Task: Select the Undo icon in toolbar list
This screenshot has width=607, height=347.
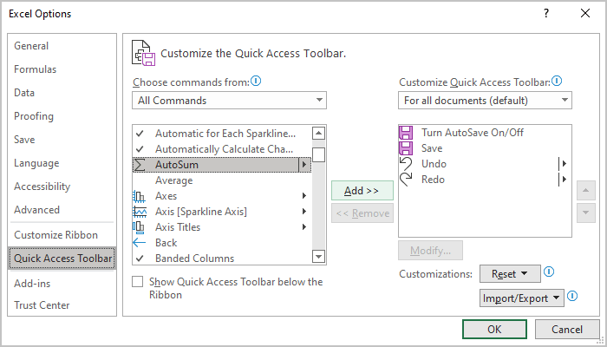Action: coord(406,164)
